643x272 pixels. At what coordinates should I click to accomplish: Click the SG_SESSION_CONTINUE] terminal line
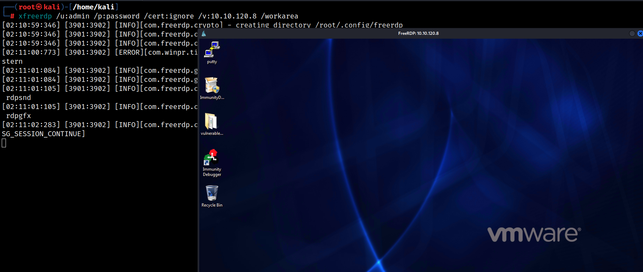click(x=44, y=134)
